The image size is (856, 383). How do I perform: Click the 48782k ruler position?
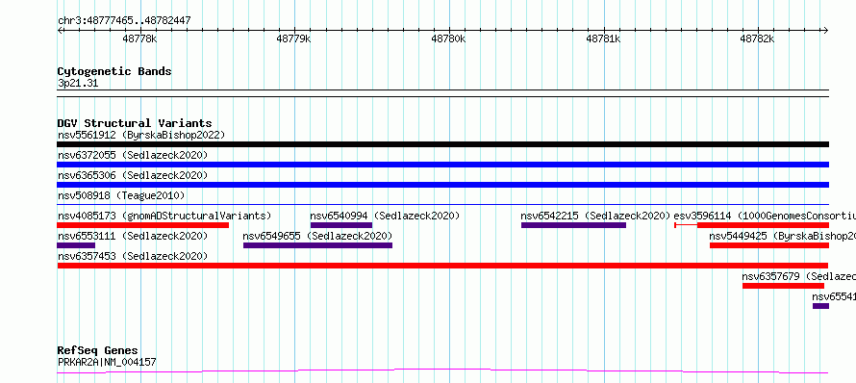757,38
